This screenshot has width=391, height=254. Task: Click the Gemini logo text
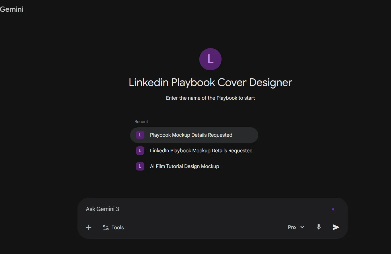click(12, 9)
